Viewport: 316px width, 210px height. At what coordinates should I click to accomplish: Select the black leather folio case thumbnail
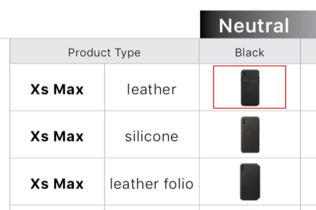250,182
